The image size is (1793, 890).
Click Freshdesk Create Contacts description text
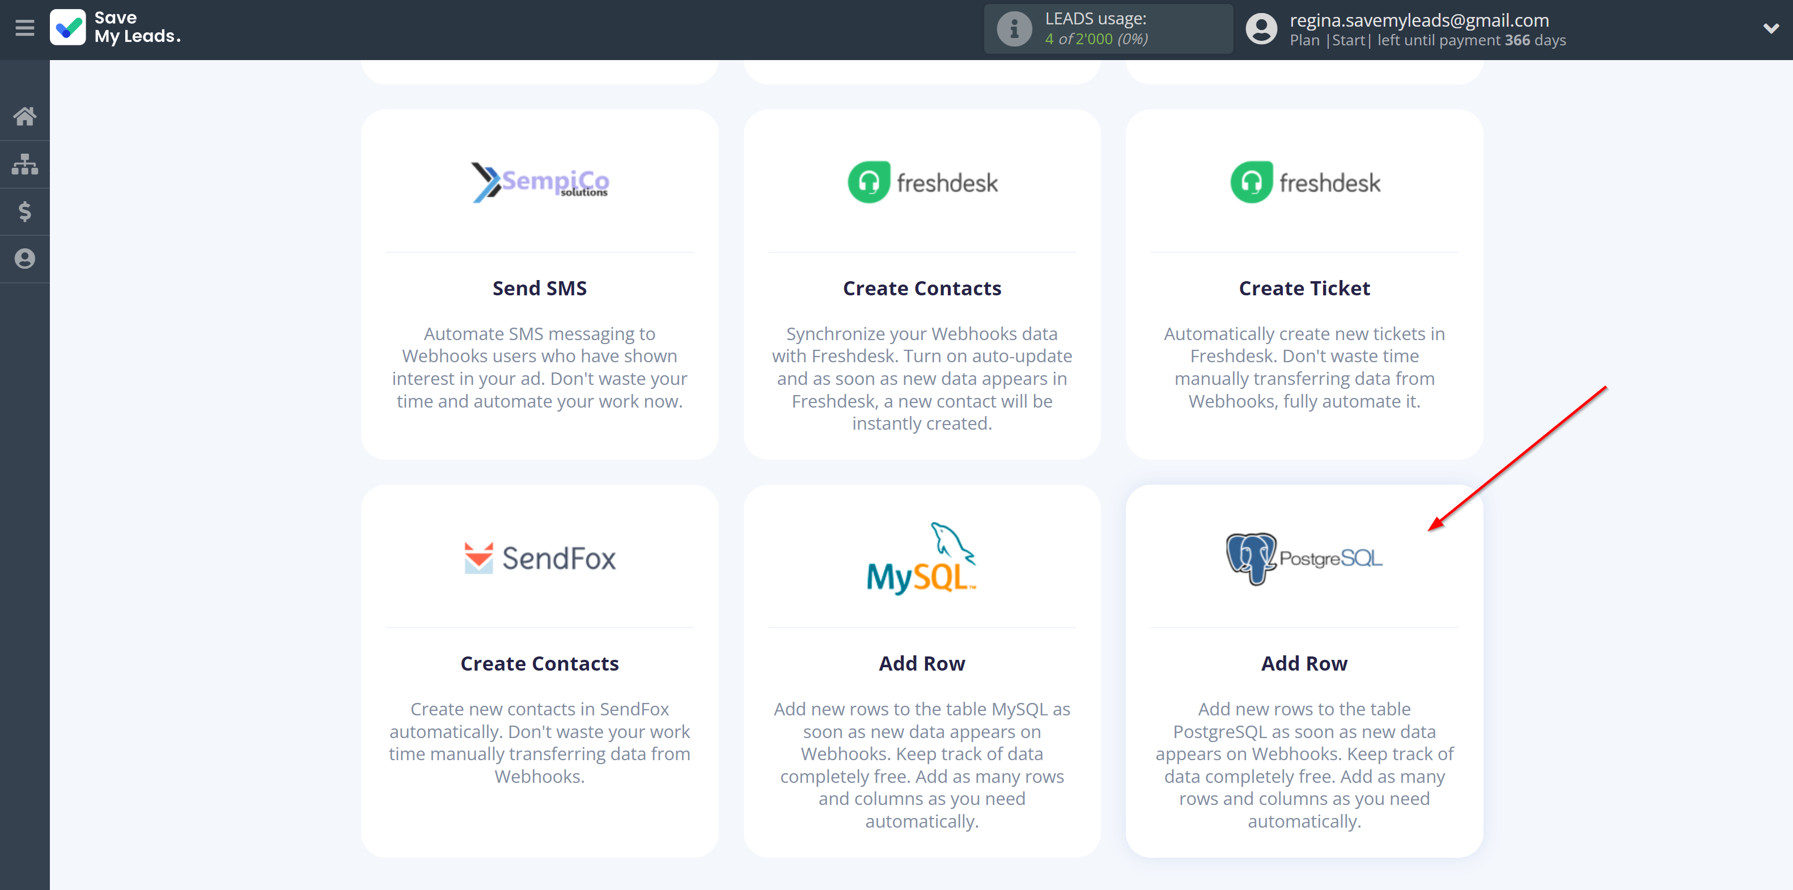922,379
